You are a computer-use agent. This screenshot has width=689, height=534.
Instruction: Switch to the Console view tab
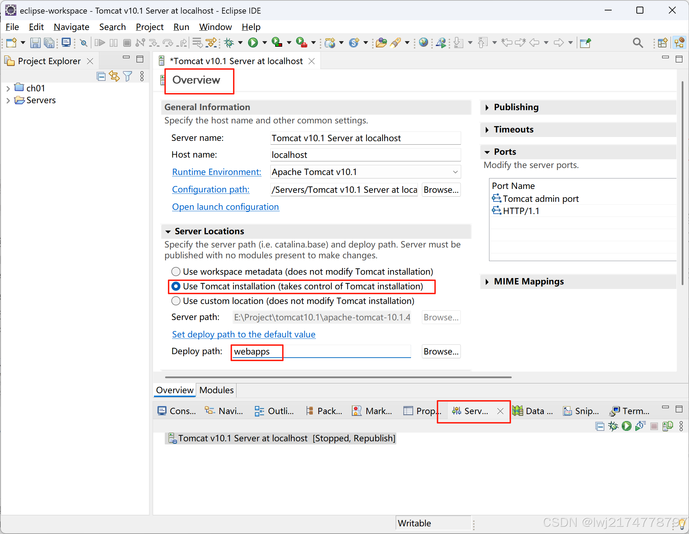(x=177, y=411)
